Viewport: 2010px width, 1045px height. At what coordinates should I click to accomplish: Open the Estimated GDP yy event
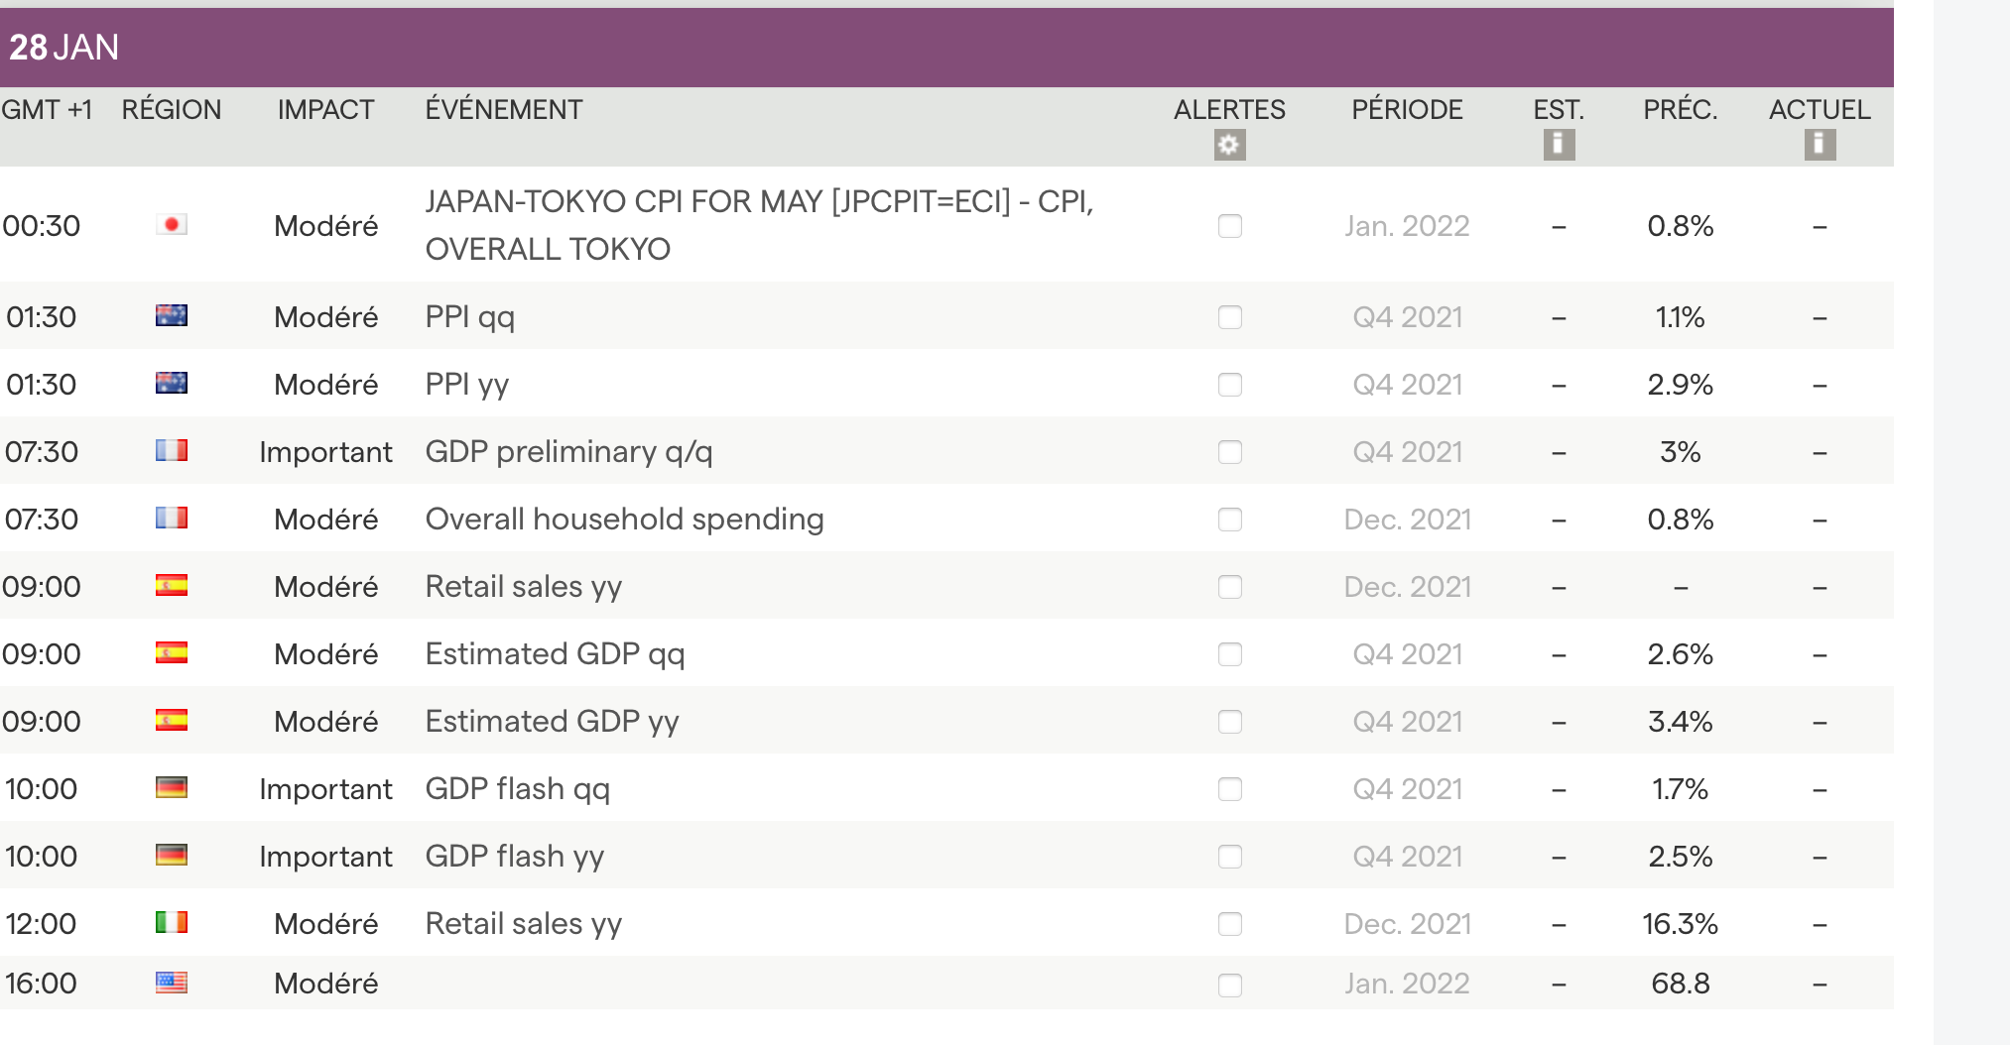pos(552,722)
